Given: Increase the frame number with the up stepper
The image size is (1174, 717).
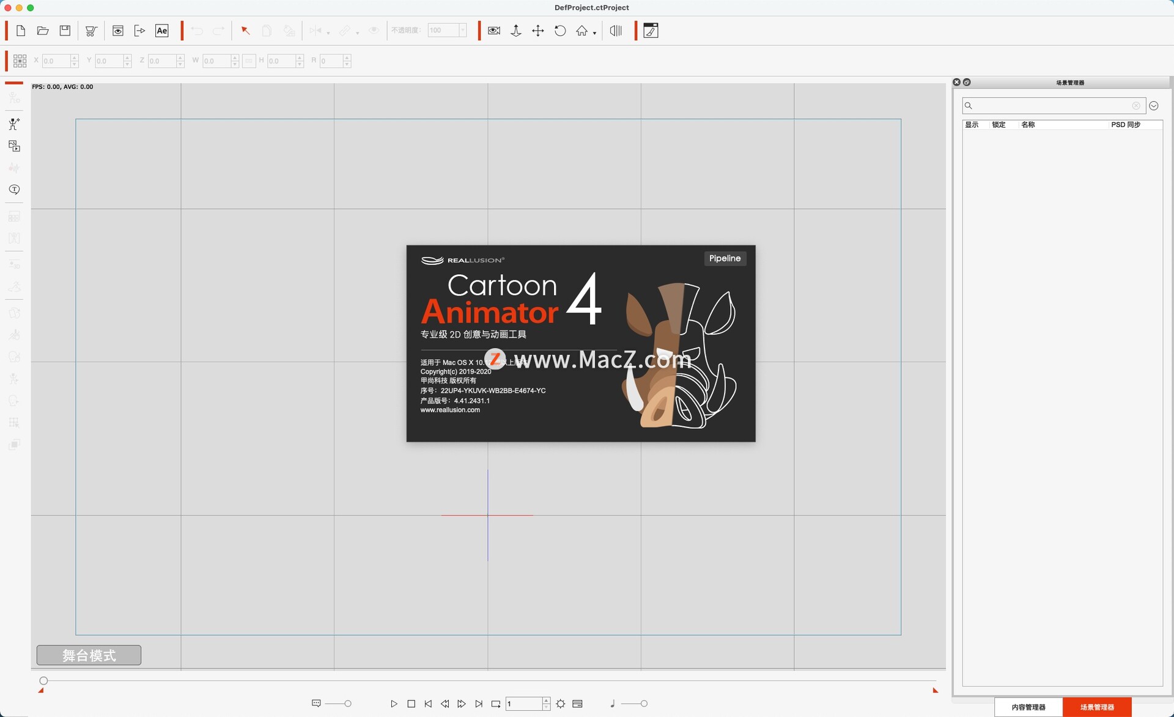Looking at the screenshot, I should pos(546,701).
